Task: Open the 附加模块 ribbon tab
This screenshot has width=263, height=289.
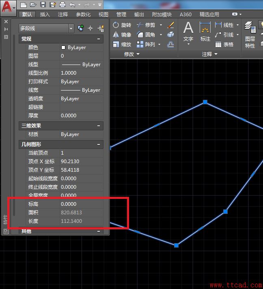Action: pyautogui.click(x=162, y=14)
